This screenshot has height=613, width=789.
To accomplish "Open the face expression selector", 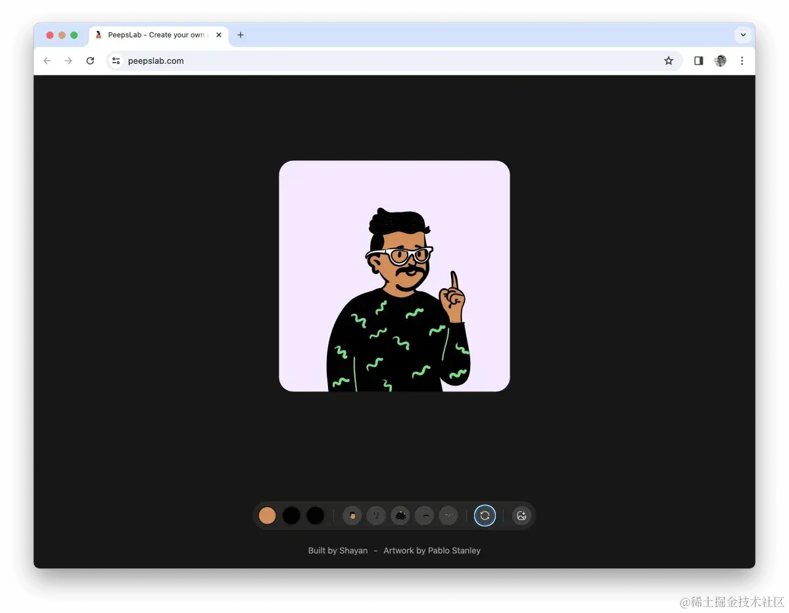I will [x=376, y=516].
